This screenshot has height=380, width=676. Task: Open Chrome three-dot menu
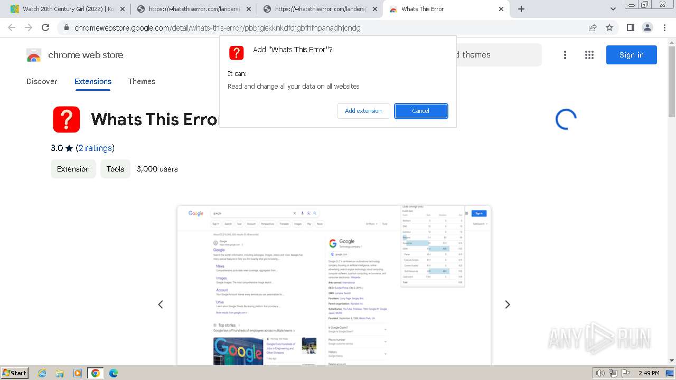coord(664,27)
